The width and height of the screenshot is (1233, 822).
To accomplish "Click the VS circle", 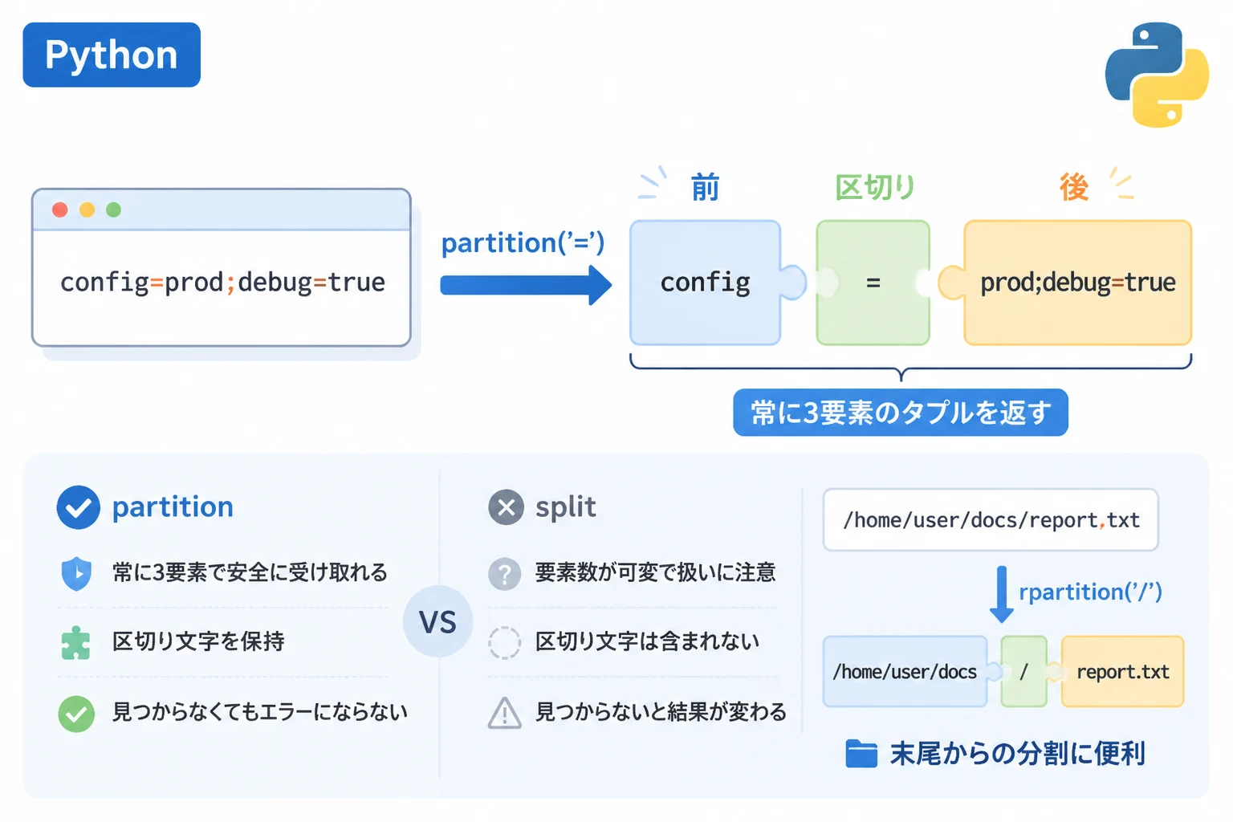I will (x=437, y=622).
